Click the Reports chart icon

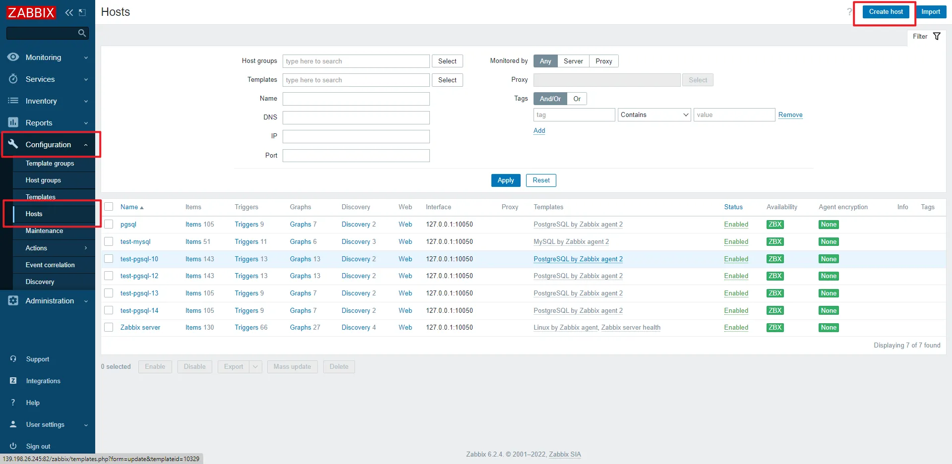(x=13, y=122)
